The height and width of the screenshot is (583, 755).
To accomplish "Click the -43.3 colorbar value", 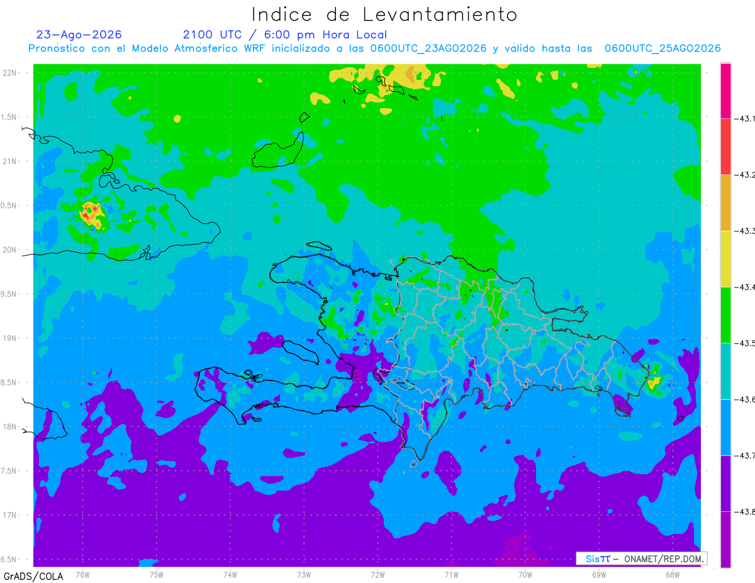I will pyautogui.click(x=746, y=231).
